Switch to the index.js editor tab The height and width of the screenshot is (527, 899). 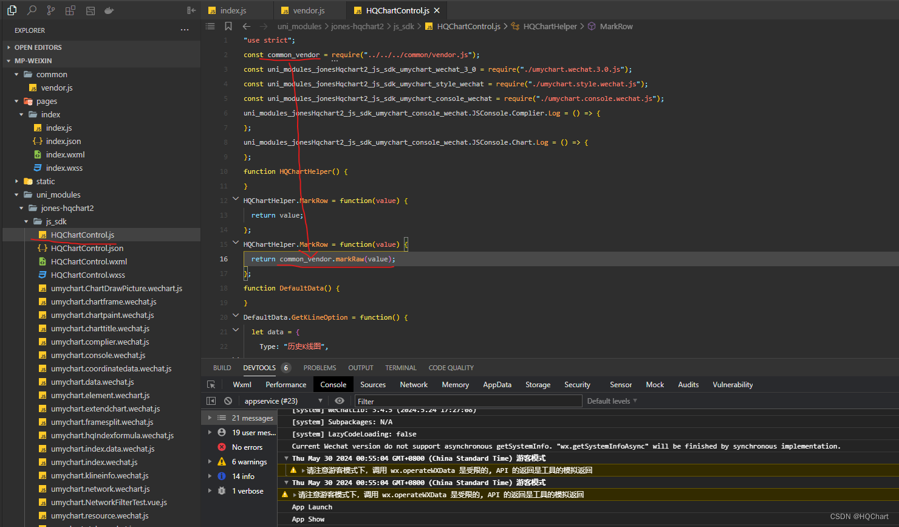tap(233, 10)
